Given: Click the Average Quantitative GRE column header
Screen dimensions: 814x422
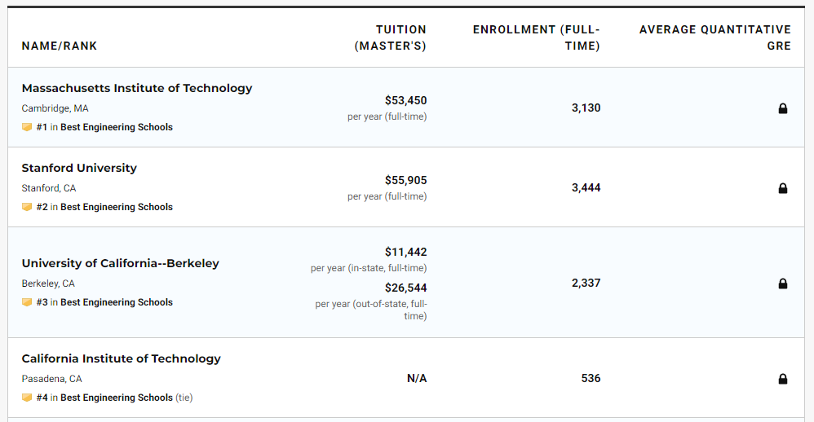Looking at the screenshot, I should pos(715,37).
